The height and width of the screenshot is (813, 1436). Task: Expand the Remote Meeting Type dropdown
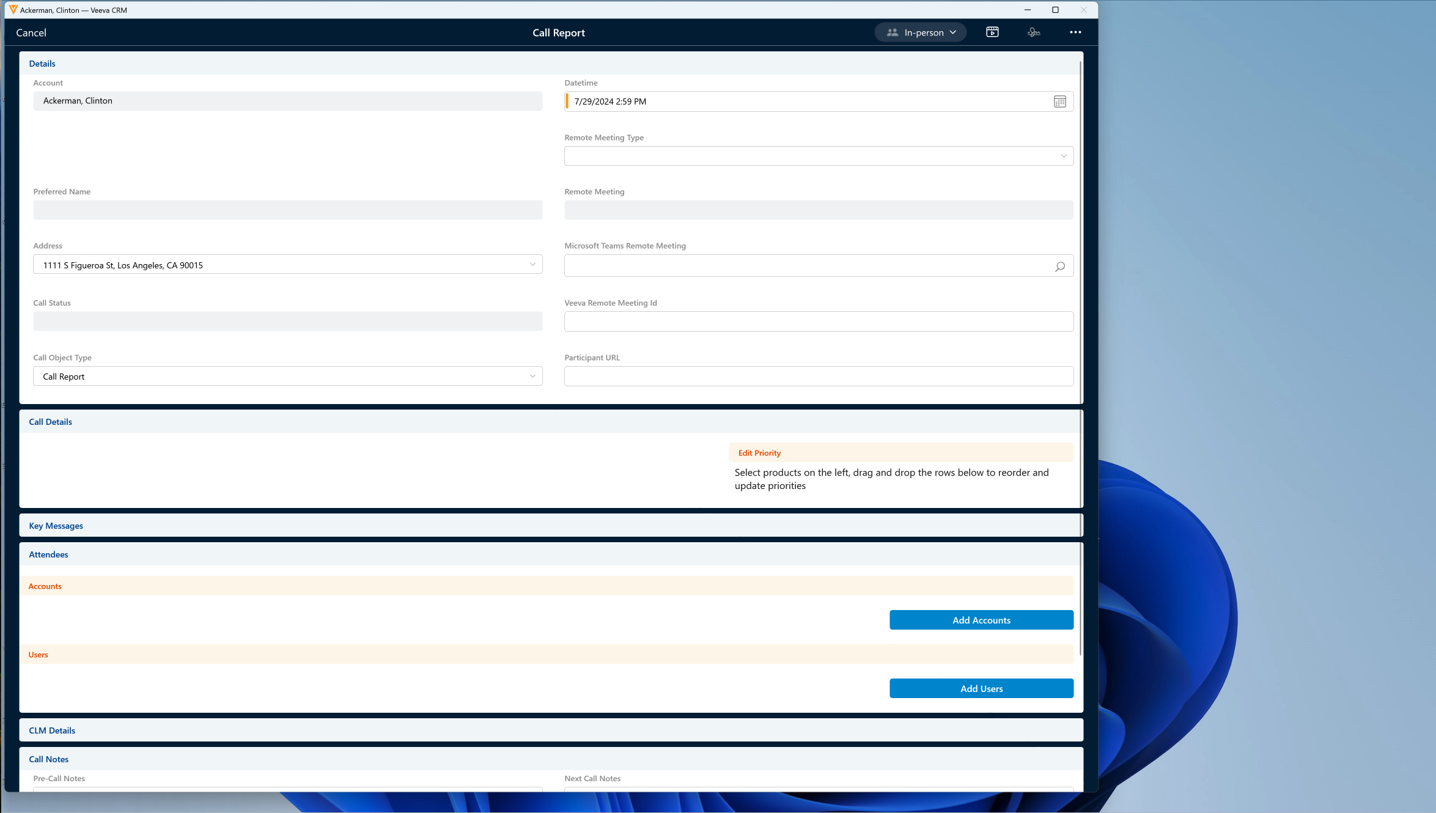click(819, 156)
